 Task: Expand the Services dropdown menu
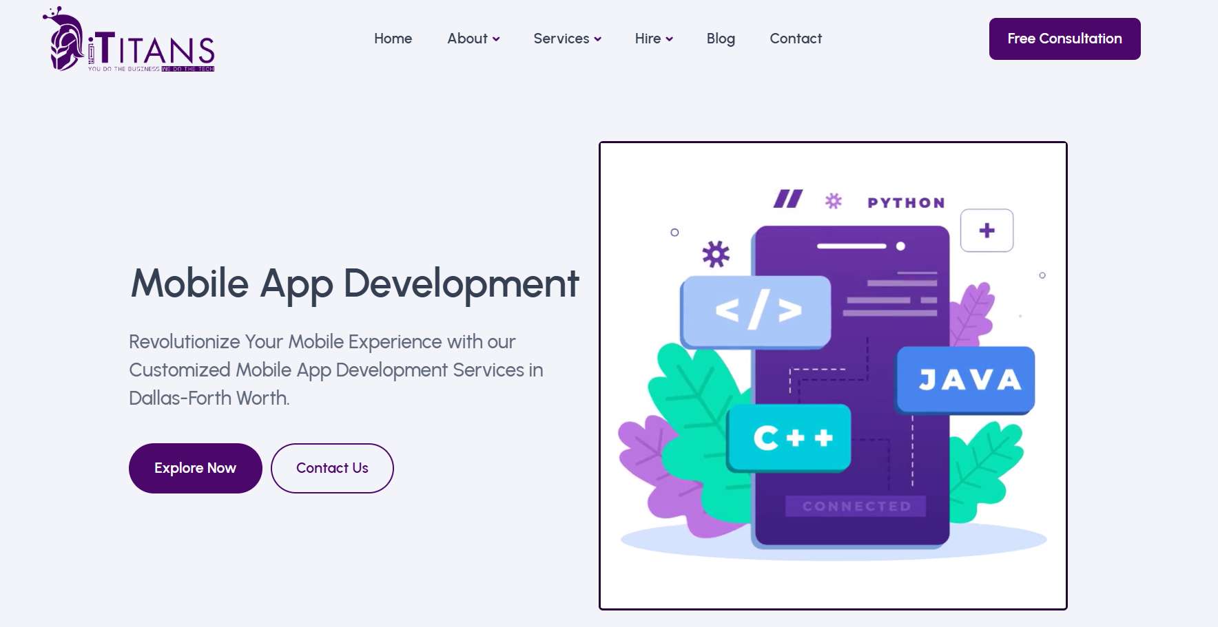point(567,39)
